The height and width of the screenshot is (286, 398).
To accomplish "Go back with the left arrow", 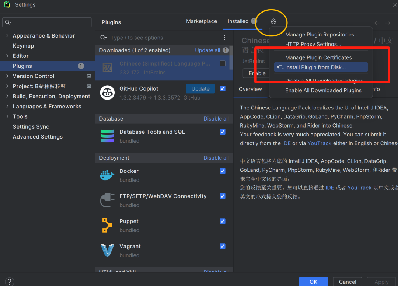I will 377,23.
